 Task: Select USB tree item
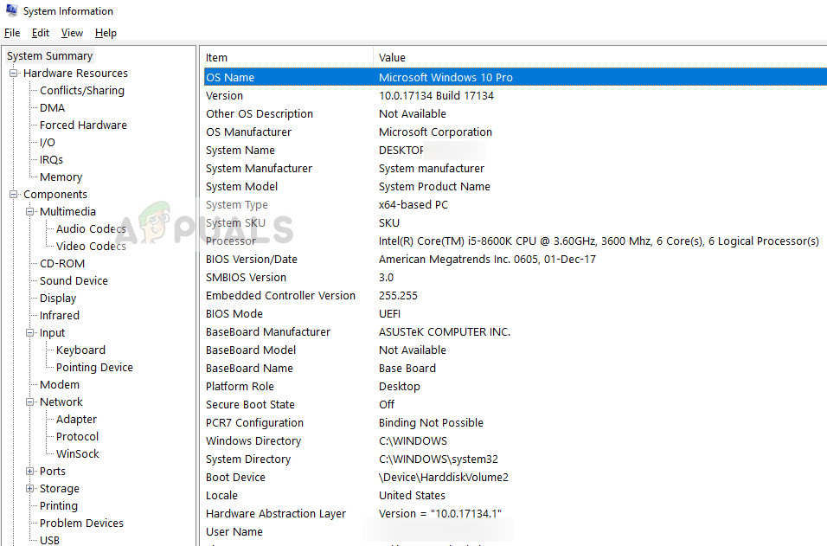[x=49, y=540]
